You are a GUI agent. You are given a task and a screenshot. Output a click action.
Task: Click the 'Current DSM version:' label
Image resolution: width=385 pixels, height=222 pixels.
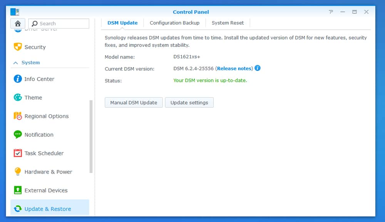pos(129,69)
